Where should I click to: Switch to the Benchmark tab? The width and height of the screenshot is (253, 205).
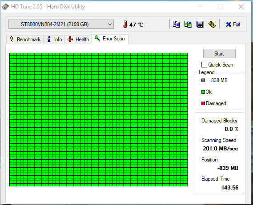(x=25, y=39)
